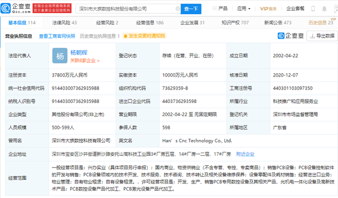Open the 企业套餐 link

tap(295, 8)
